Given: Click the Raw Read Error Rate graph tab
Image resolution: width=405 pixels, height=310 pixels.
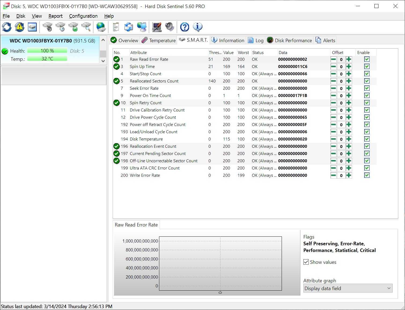Looking at the screenshot, I should (136, 225).
